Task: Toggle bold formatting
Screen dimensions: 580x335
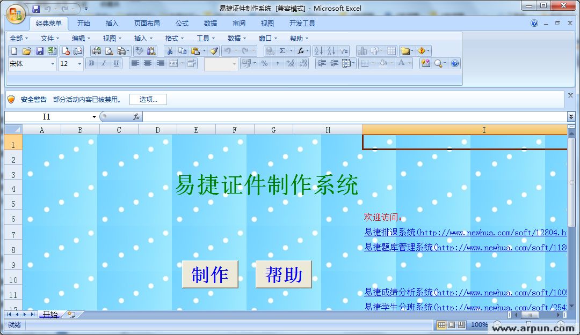Action: click(92, 63)
